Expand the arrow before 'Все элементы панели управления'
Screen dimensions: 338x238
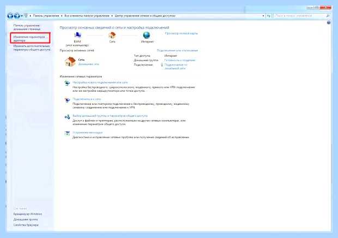(x=62, y=16)
